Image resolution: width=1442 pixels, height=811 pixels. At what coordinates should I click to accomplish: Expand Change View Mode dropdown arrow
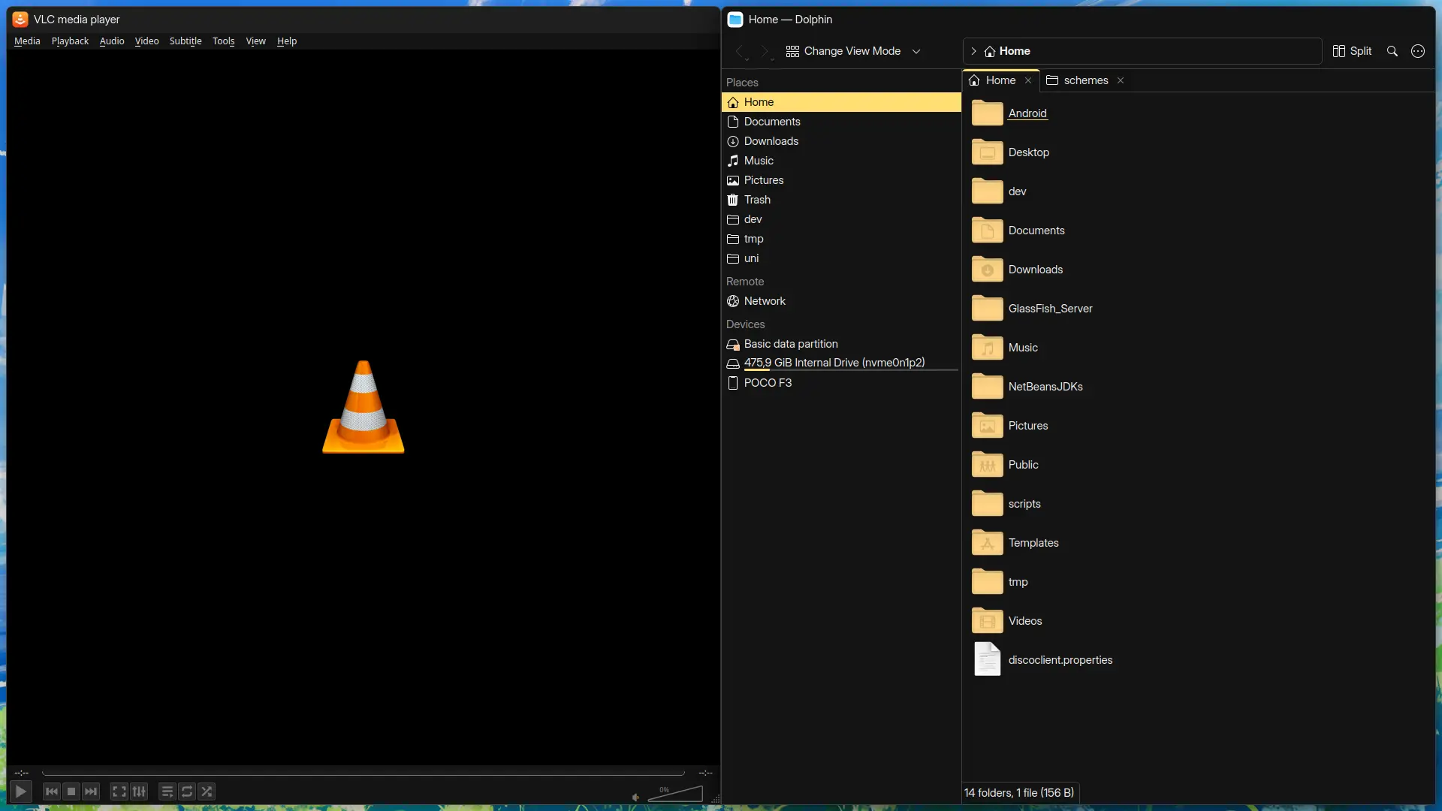coord(916,51)
